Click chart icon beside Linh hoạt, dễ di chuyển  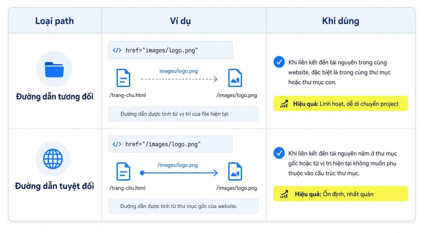click(x=284, y=104)
